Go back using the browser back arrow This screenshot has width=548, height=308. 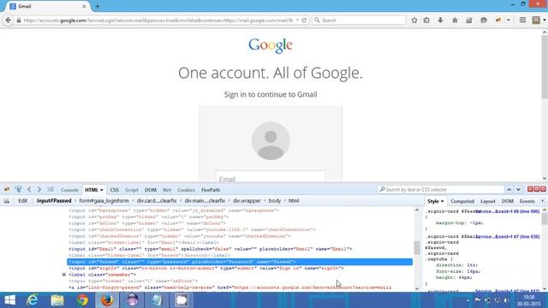(x=8, y=21)
